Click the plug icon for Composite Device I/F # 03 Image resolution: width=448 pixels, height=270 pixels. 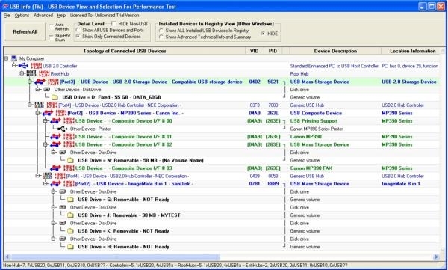pyautogui.click(x=55, y=168)
